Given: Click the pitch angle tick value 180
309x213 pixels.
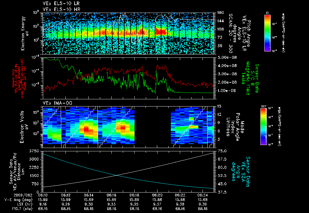Looking at the screenshot, I should click(x=221, y=13).
